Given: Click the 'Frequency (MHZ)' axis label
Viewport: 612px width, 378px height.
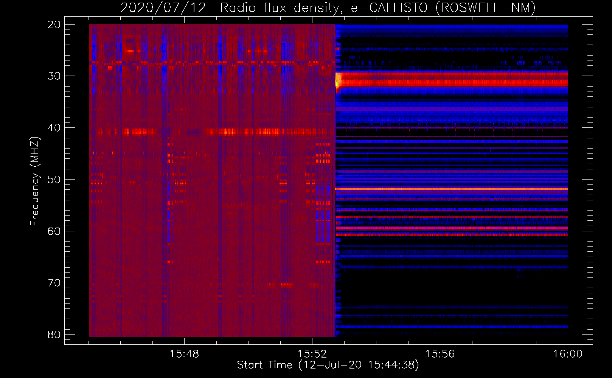Looking at the screenshot, I should point(35,181).
